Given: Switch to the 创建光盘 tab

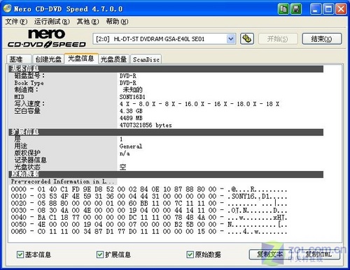Looking at the screenshot, I should click(48, 59).
